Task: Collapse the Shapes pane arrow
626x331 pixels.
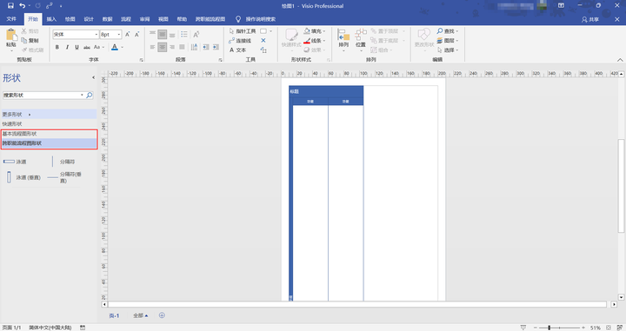Action: (x=93, y=77)
